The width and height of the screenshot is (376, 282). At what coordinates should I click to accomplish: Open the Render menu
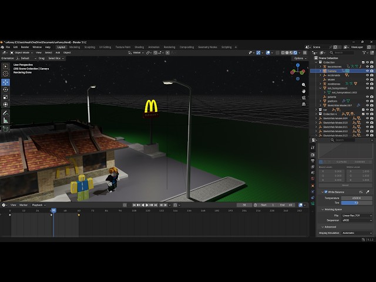point(25,47)
